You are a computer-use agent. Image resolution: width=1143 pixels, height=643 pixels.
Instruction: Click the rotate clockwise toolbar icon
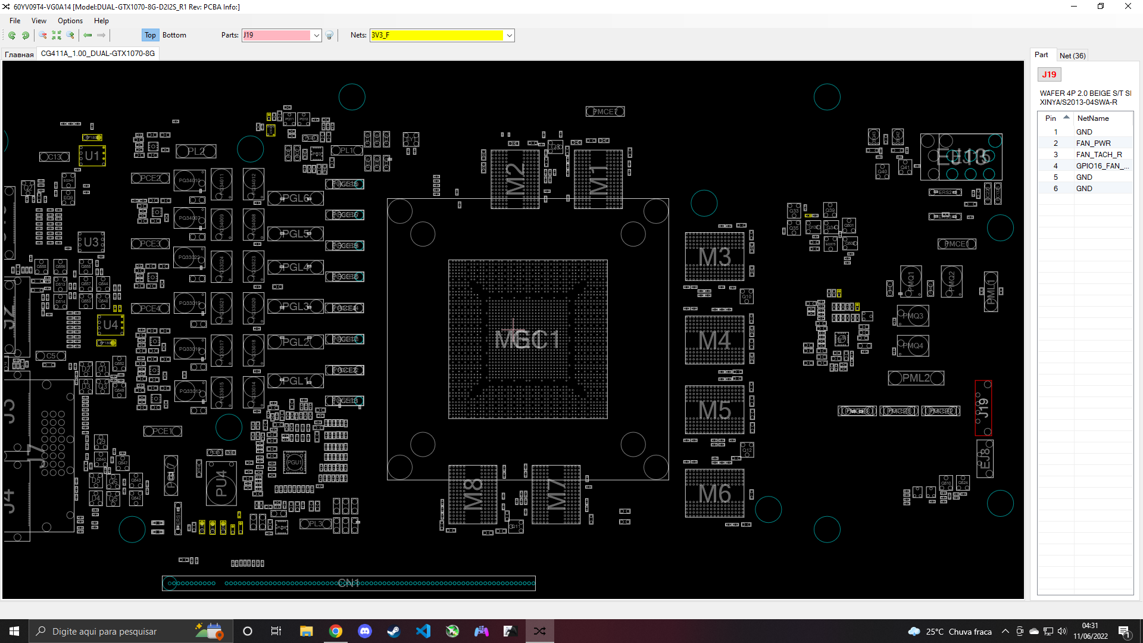click(26, 35)
